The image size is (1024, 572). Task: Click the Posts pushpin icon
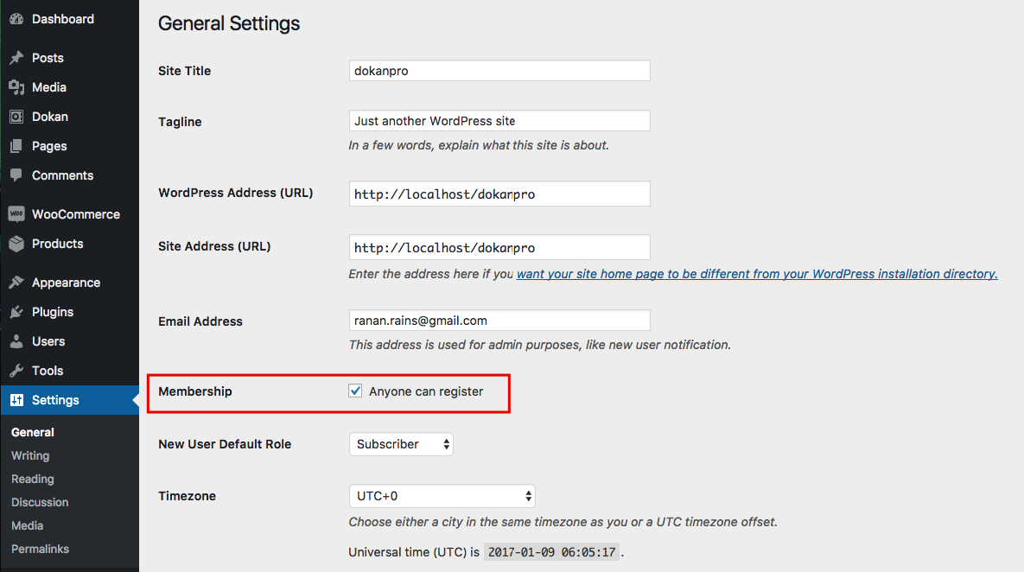click(x=16, y=58)
